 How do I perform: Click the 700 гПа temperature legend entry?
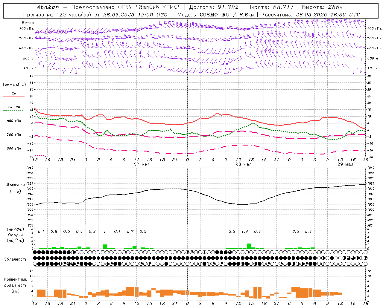click(14, 134)
